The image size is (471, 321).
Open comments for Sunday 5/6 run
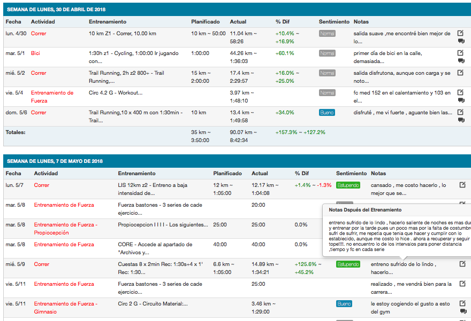tap(461, 120)
